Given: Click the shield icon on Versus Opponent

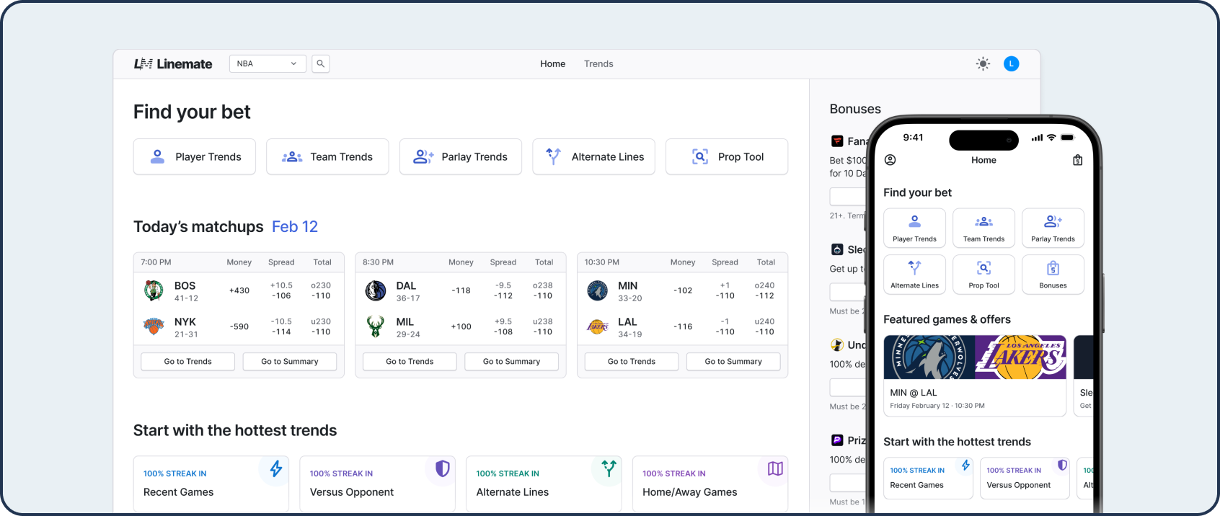Looking at the screenshot, I should click(443, 469).
